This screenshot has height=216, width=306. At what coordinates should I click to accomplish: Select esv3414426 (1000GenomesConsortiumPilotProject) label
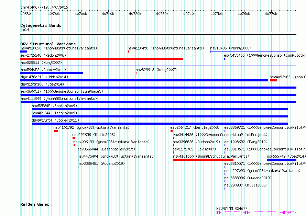tap(220, 135)
